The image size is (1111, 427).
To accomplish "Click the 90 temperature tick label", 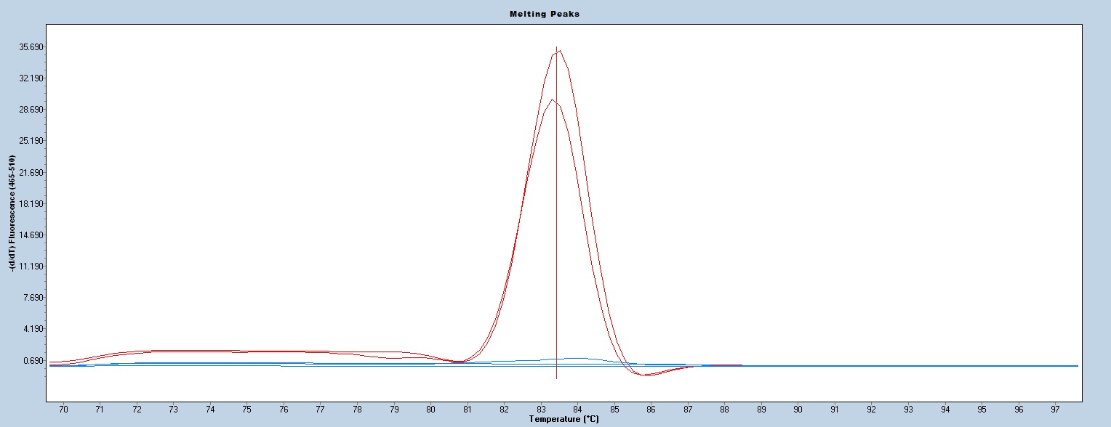I will (x=798, y=410).
